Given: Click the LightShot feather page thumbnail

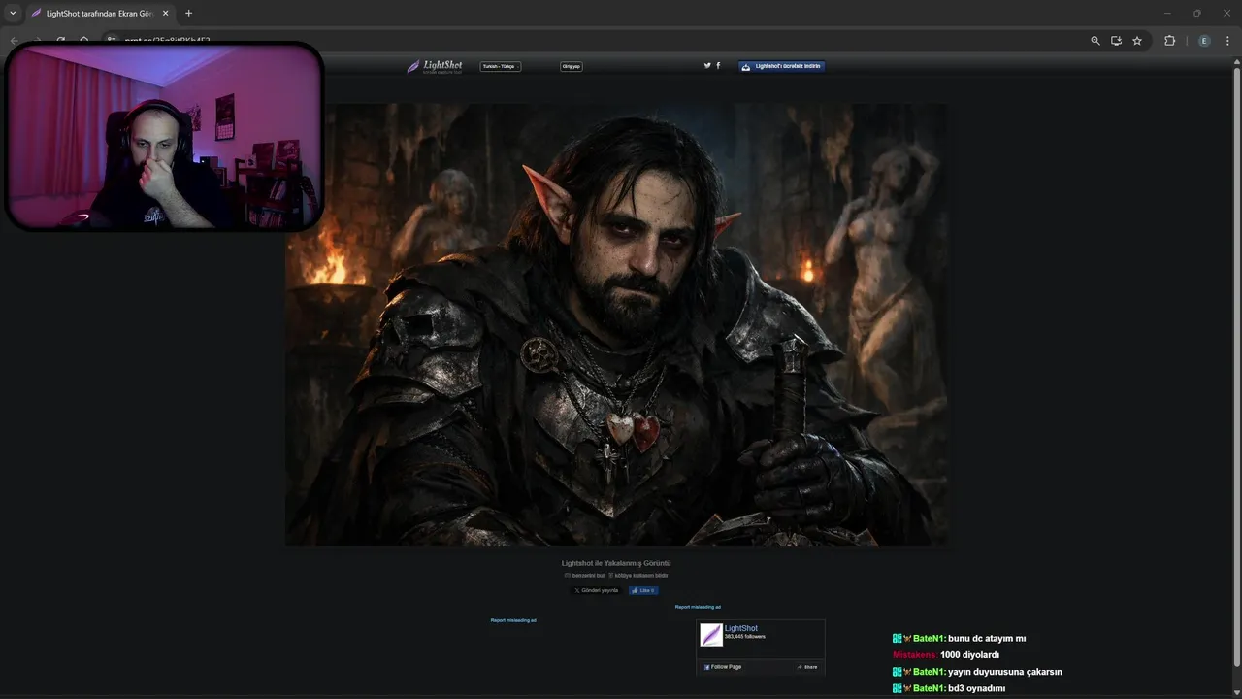Looking at the screenshot, I should click(x=711, y=635).
